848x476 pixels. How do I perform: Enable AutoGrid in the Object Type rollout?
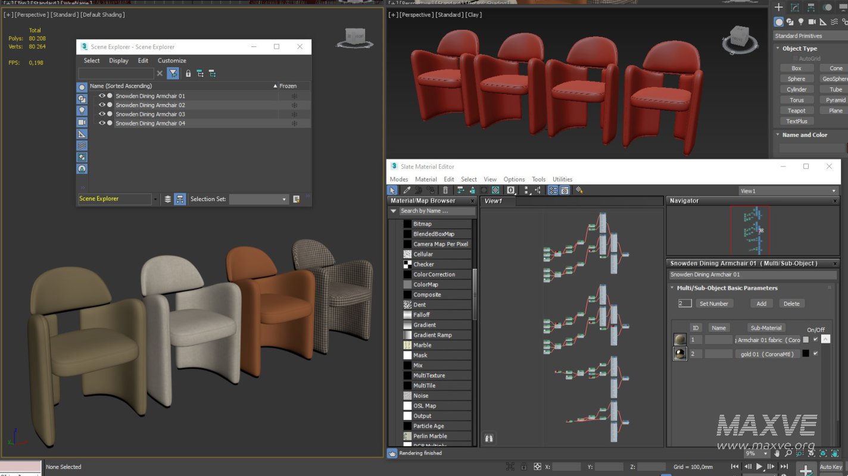click(x=795, y=58)
